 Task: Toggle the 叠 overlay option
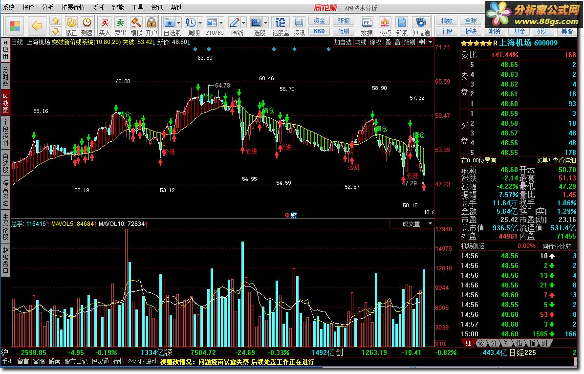[388, 42]
